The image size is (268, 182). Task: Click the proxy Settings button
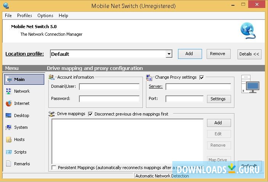(219, 99)
